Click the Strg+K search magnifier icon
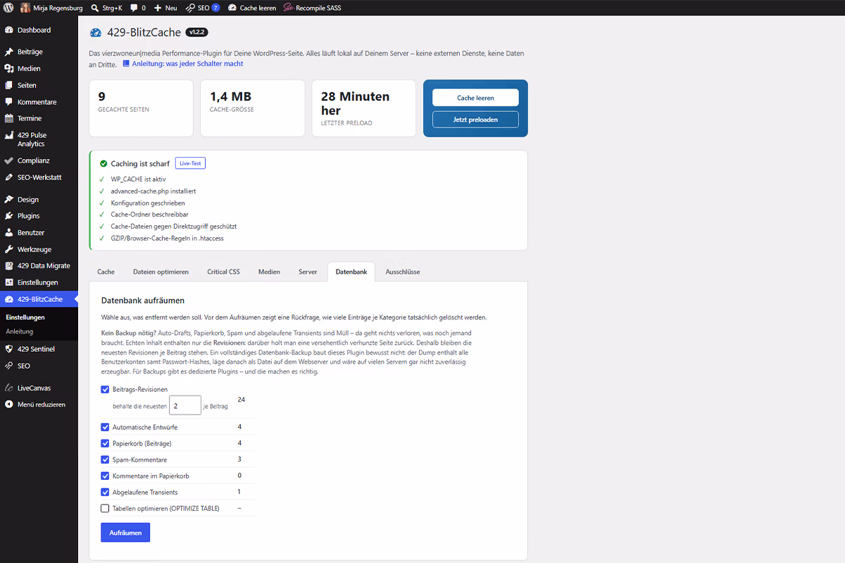The image size is (845, 563). [95, 8]
